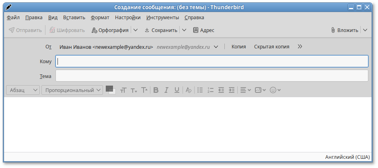Focus the Кому recipient field
Screen dimensions: 378x168
tap(212, 61)
